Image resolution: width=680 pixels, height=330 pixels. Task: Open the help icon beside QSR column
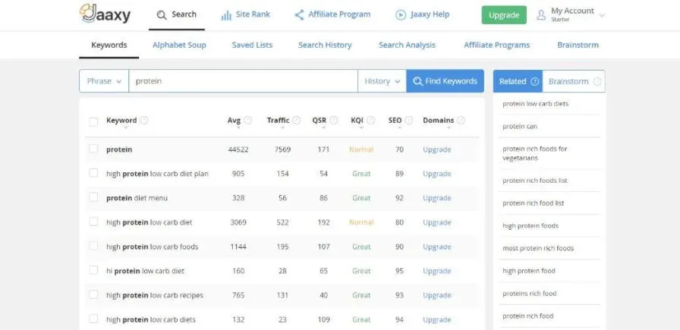click(333, 120)
